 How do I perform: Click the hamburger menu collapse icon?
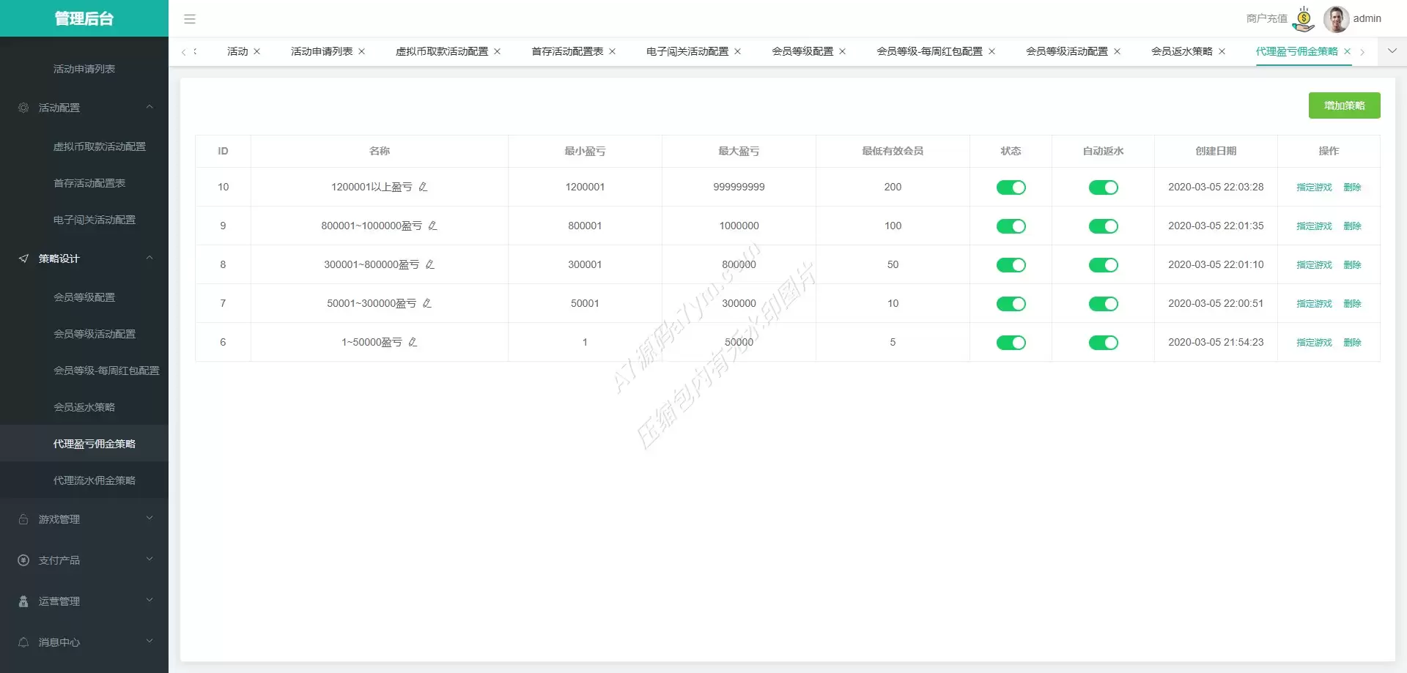coord(190,19)
